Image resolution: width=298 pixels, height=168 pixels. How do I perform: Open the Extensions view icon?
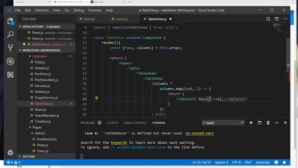pyautogui.click(x=10, y=75)
